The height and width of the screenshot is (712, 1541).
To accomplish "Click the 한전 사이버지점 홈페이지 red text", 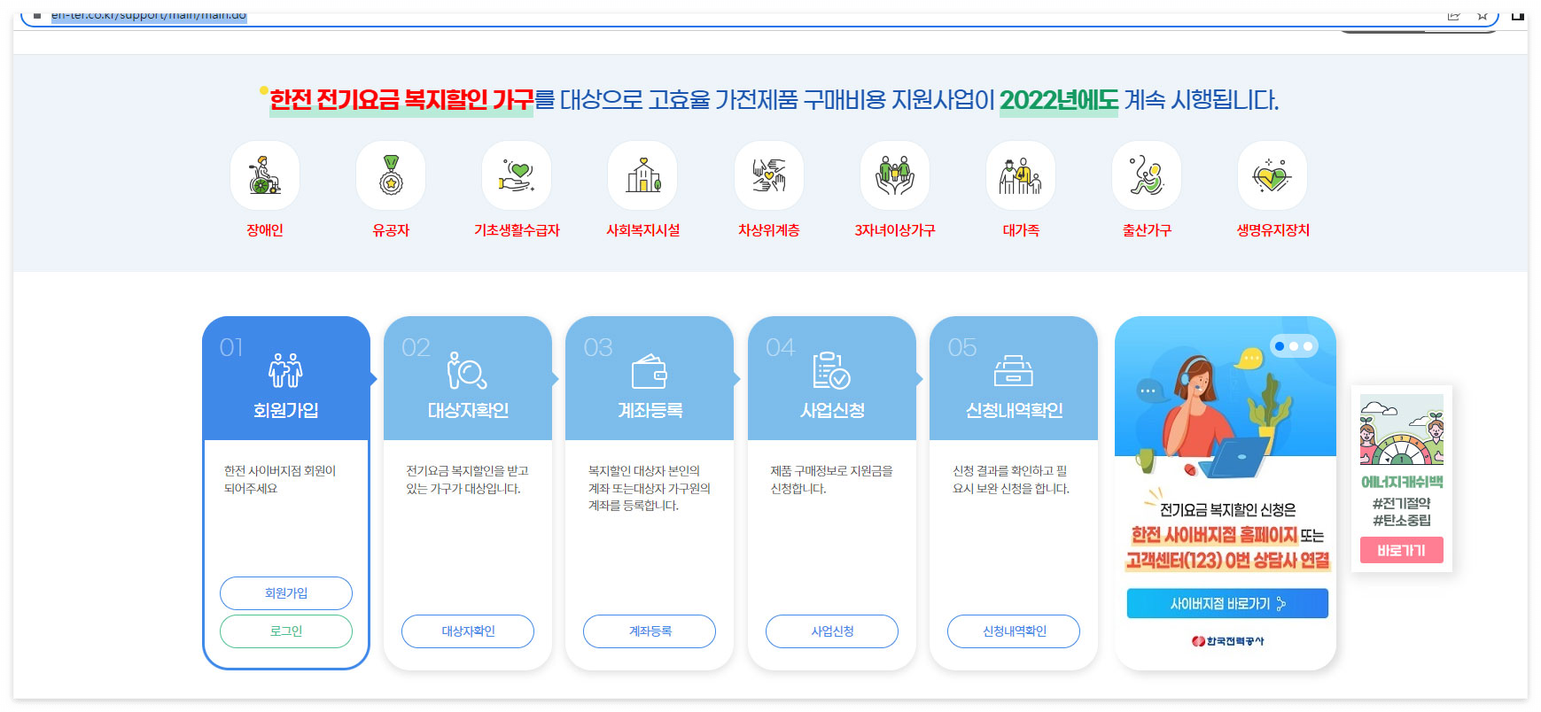I will pos(1214,535).
